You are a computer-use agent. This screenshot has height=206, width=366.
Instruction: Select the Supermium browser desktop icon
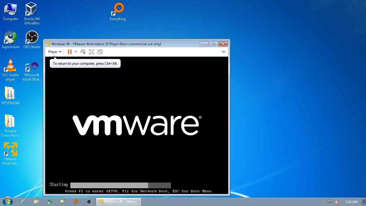pos(11,40)
